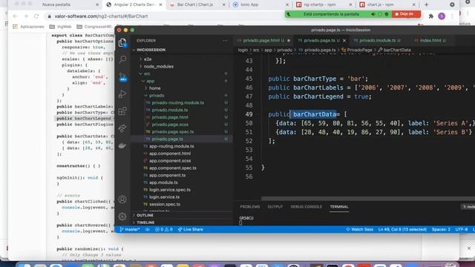Click Live Share in status bar
Screen dimensions: 475x267
pos(191,229)
